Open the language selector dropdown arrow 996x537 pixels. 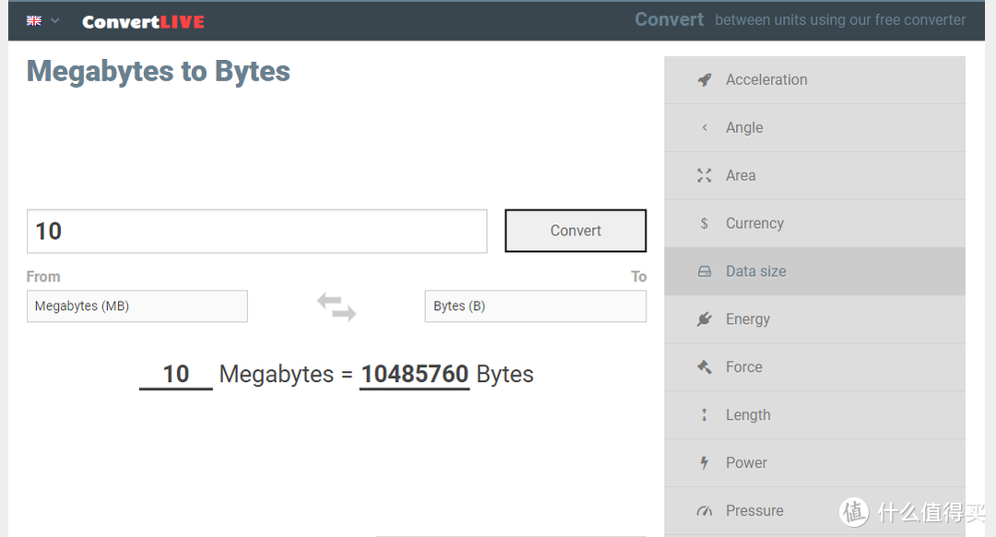[55, 20]
